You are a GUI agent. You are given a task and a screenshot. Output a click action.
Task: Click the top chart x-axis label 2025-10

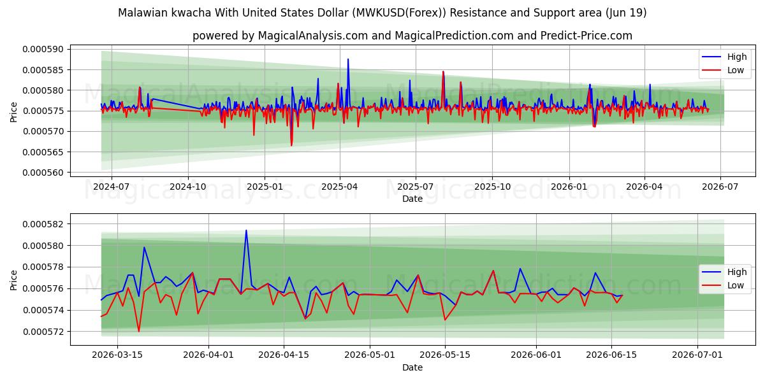tap(492, 187)
